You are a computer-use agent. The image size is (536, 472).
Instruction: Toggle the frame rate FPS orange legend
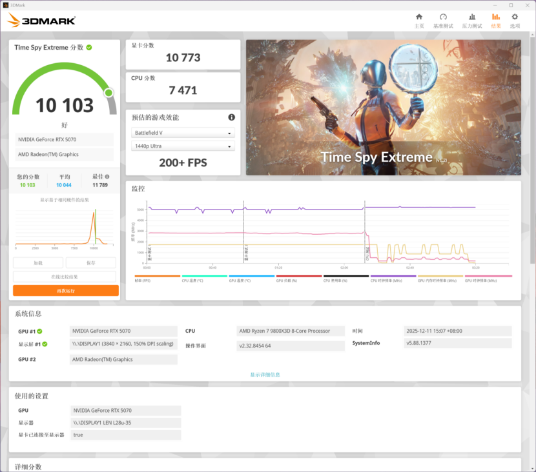(x=157, y=278)
